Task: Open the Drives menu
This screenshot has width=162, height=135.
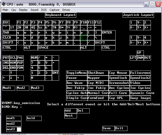Action: click(66, 10)
